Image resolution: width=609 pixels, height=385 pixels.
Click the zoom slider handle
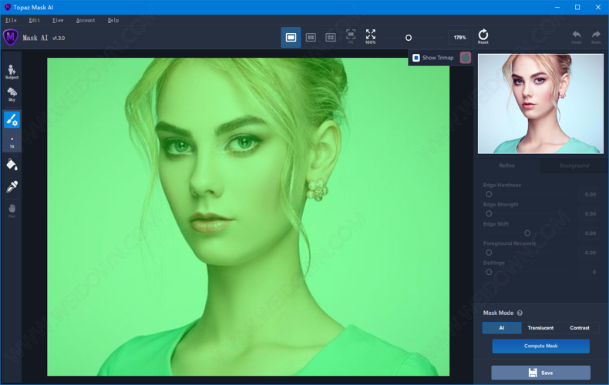pyautogui.click(x=409, y=37)
